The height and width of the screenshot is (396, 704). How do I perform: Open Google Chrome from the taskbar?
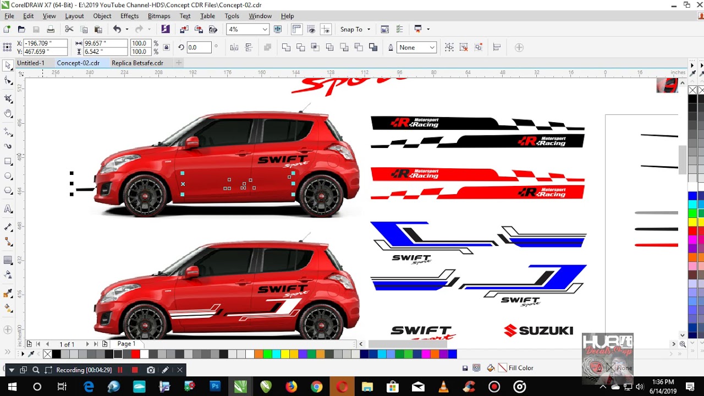coord(316,387)
